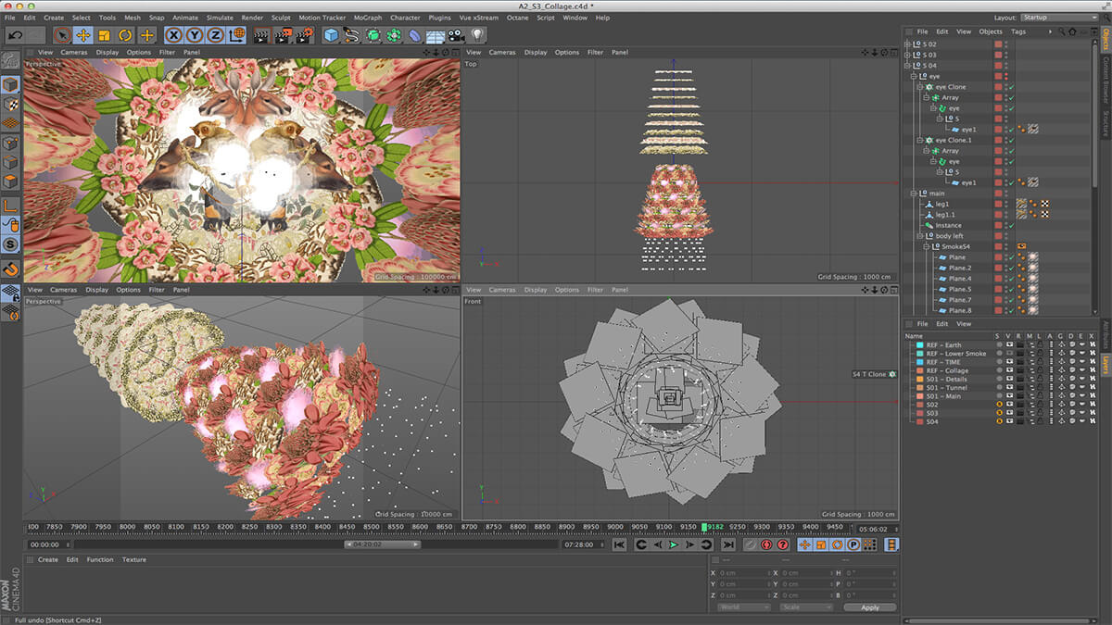
Task: Expand the S 02 null in object tree
Action: pos(908,44)
